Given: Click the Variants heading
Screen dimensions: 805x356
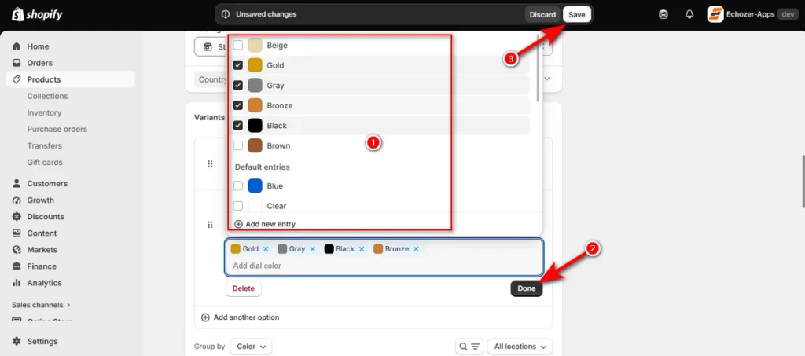Looking at the screenshot, I should point(209,117).
